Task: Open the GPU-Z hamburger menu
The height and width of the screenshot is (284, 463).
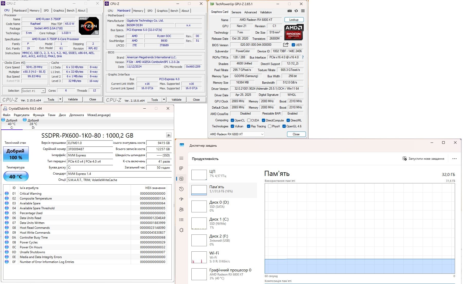Action: (x=303, y=11)
